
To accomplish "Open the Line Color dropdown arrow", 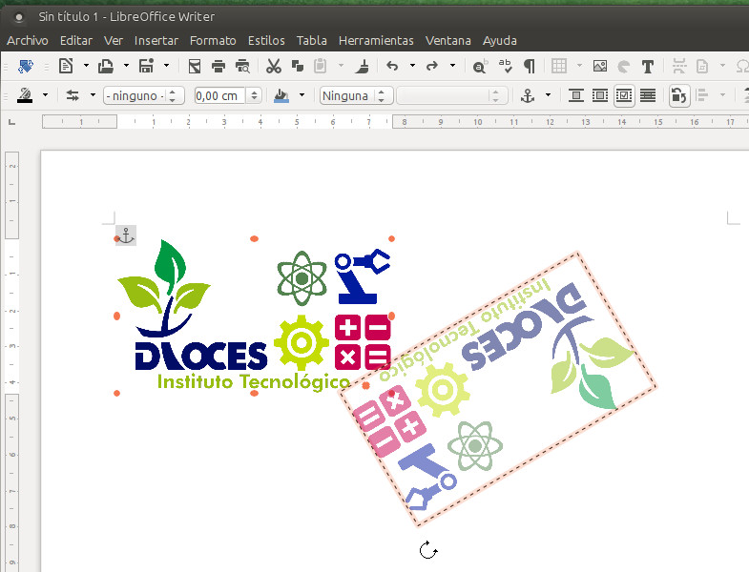I will (x=46, y=95).
